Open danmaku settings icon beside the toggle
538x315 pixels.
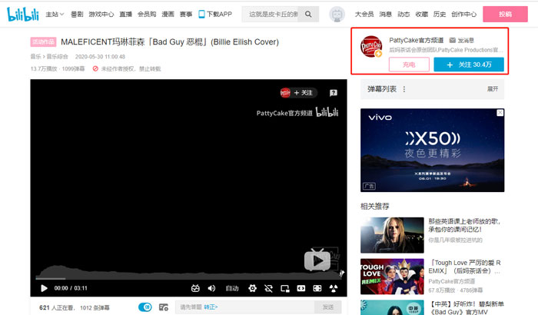(x=163, y=307)
